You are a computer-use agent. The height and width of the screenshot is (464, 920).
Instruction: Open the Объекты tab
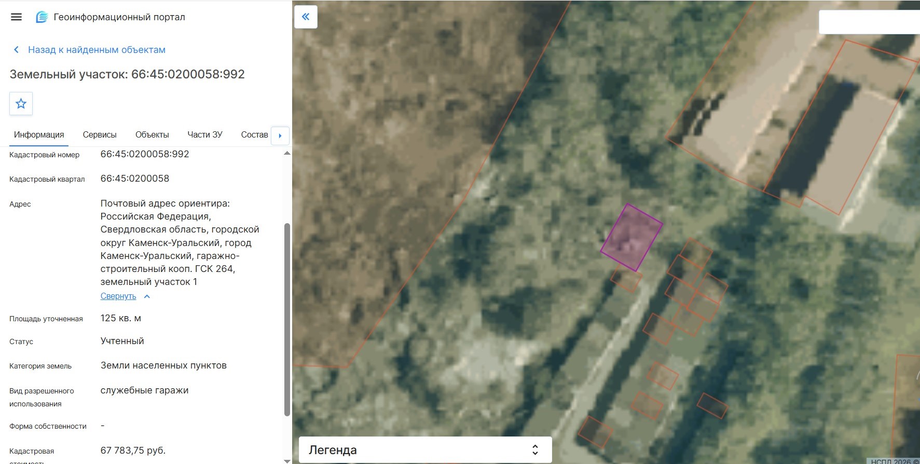tap(152, 134)
